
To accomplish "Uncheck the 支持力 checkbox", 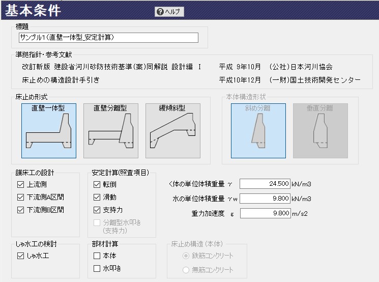I will pos(97,210).
